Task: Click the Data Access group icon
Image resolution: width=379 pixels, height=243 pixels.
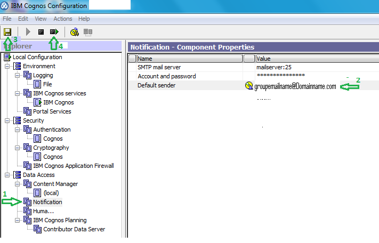Action: (18, 175)
